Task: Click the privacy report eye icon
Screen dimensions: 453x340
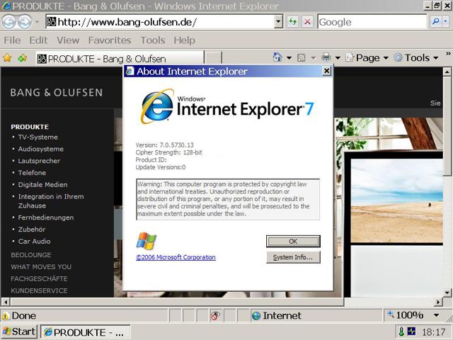Action: 215,315
